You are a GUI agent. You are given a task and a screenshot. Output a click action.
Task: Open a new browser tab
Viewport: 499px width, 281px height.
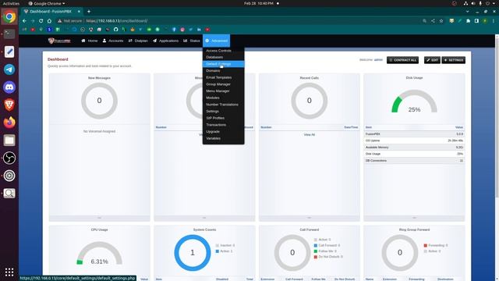[89, 12]
